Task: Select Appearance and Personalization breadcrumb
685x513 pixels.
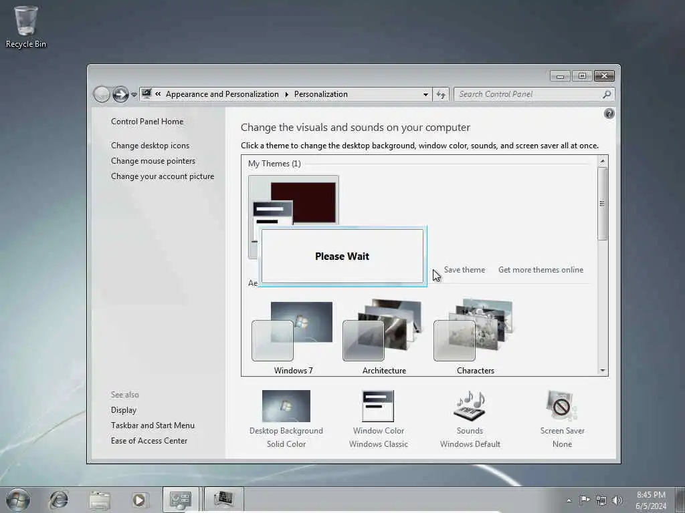Action: tap(222, 94)
